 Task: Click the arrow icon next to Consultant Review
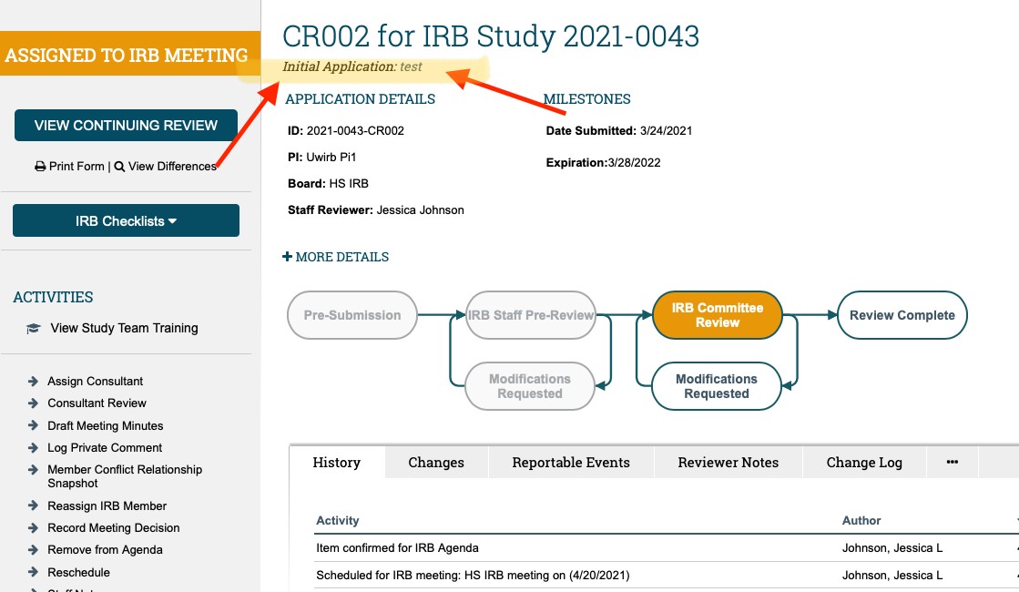coord(33,403)
